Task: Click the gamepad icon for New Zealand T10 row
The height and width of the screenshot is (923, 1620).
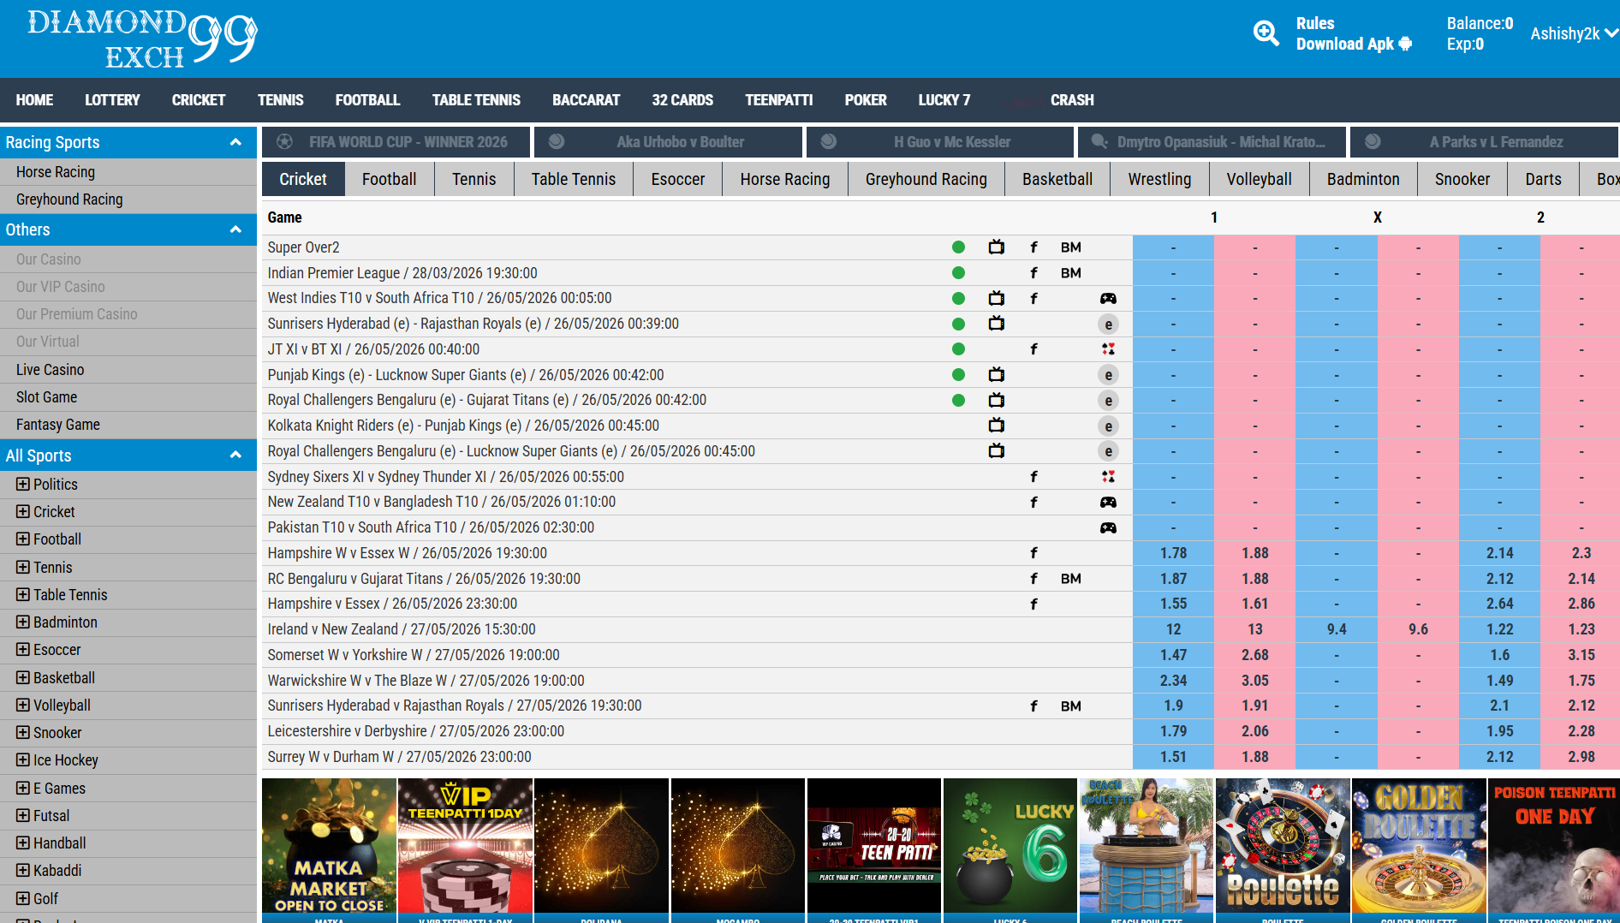Action: click(x=1108, y=502)
